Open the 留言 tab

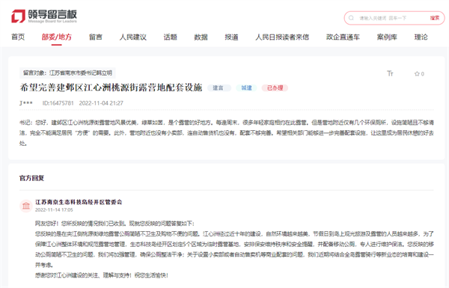[x=96, y=37]
